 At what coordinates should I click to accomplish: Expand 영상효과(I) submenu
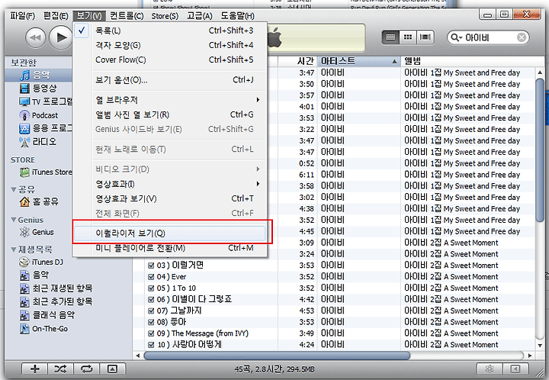click(x=170, y=184)
